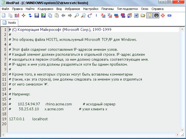
Task: Click the Word document W icon
Action: click(136, 15)
